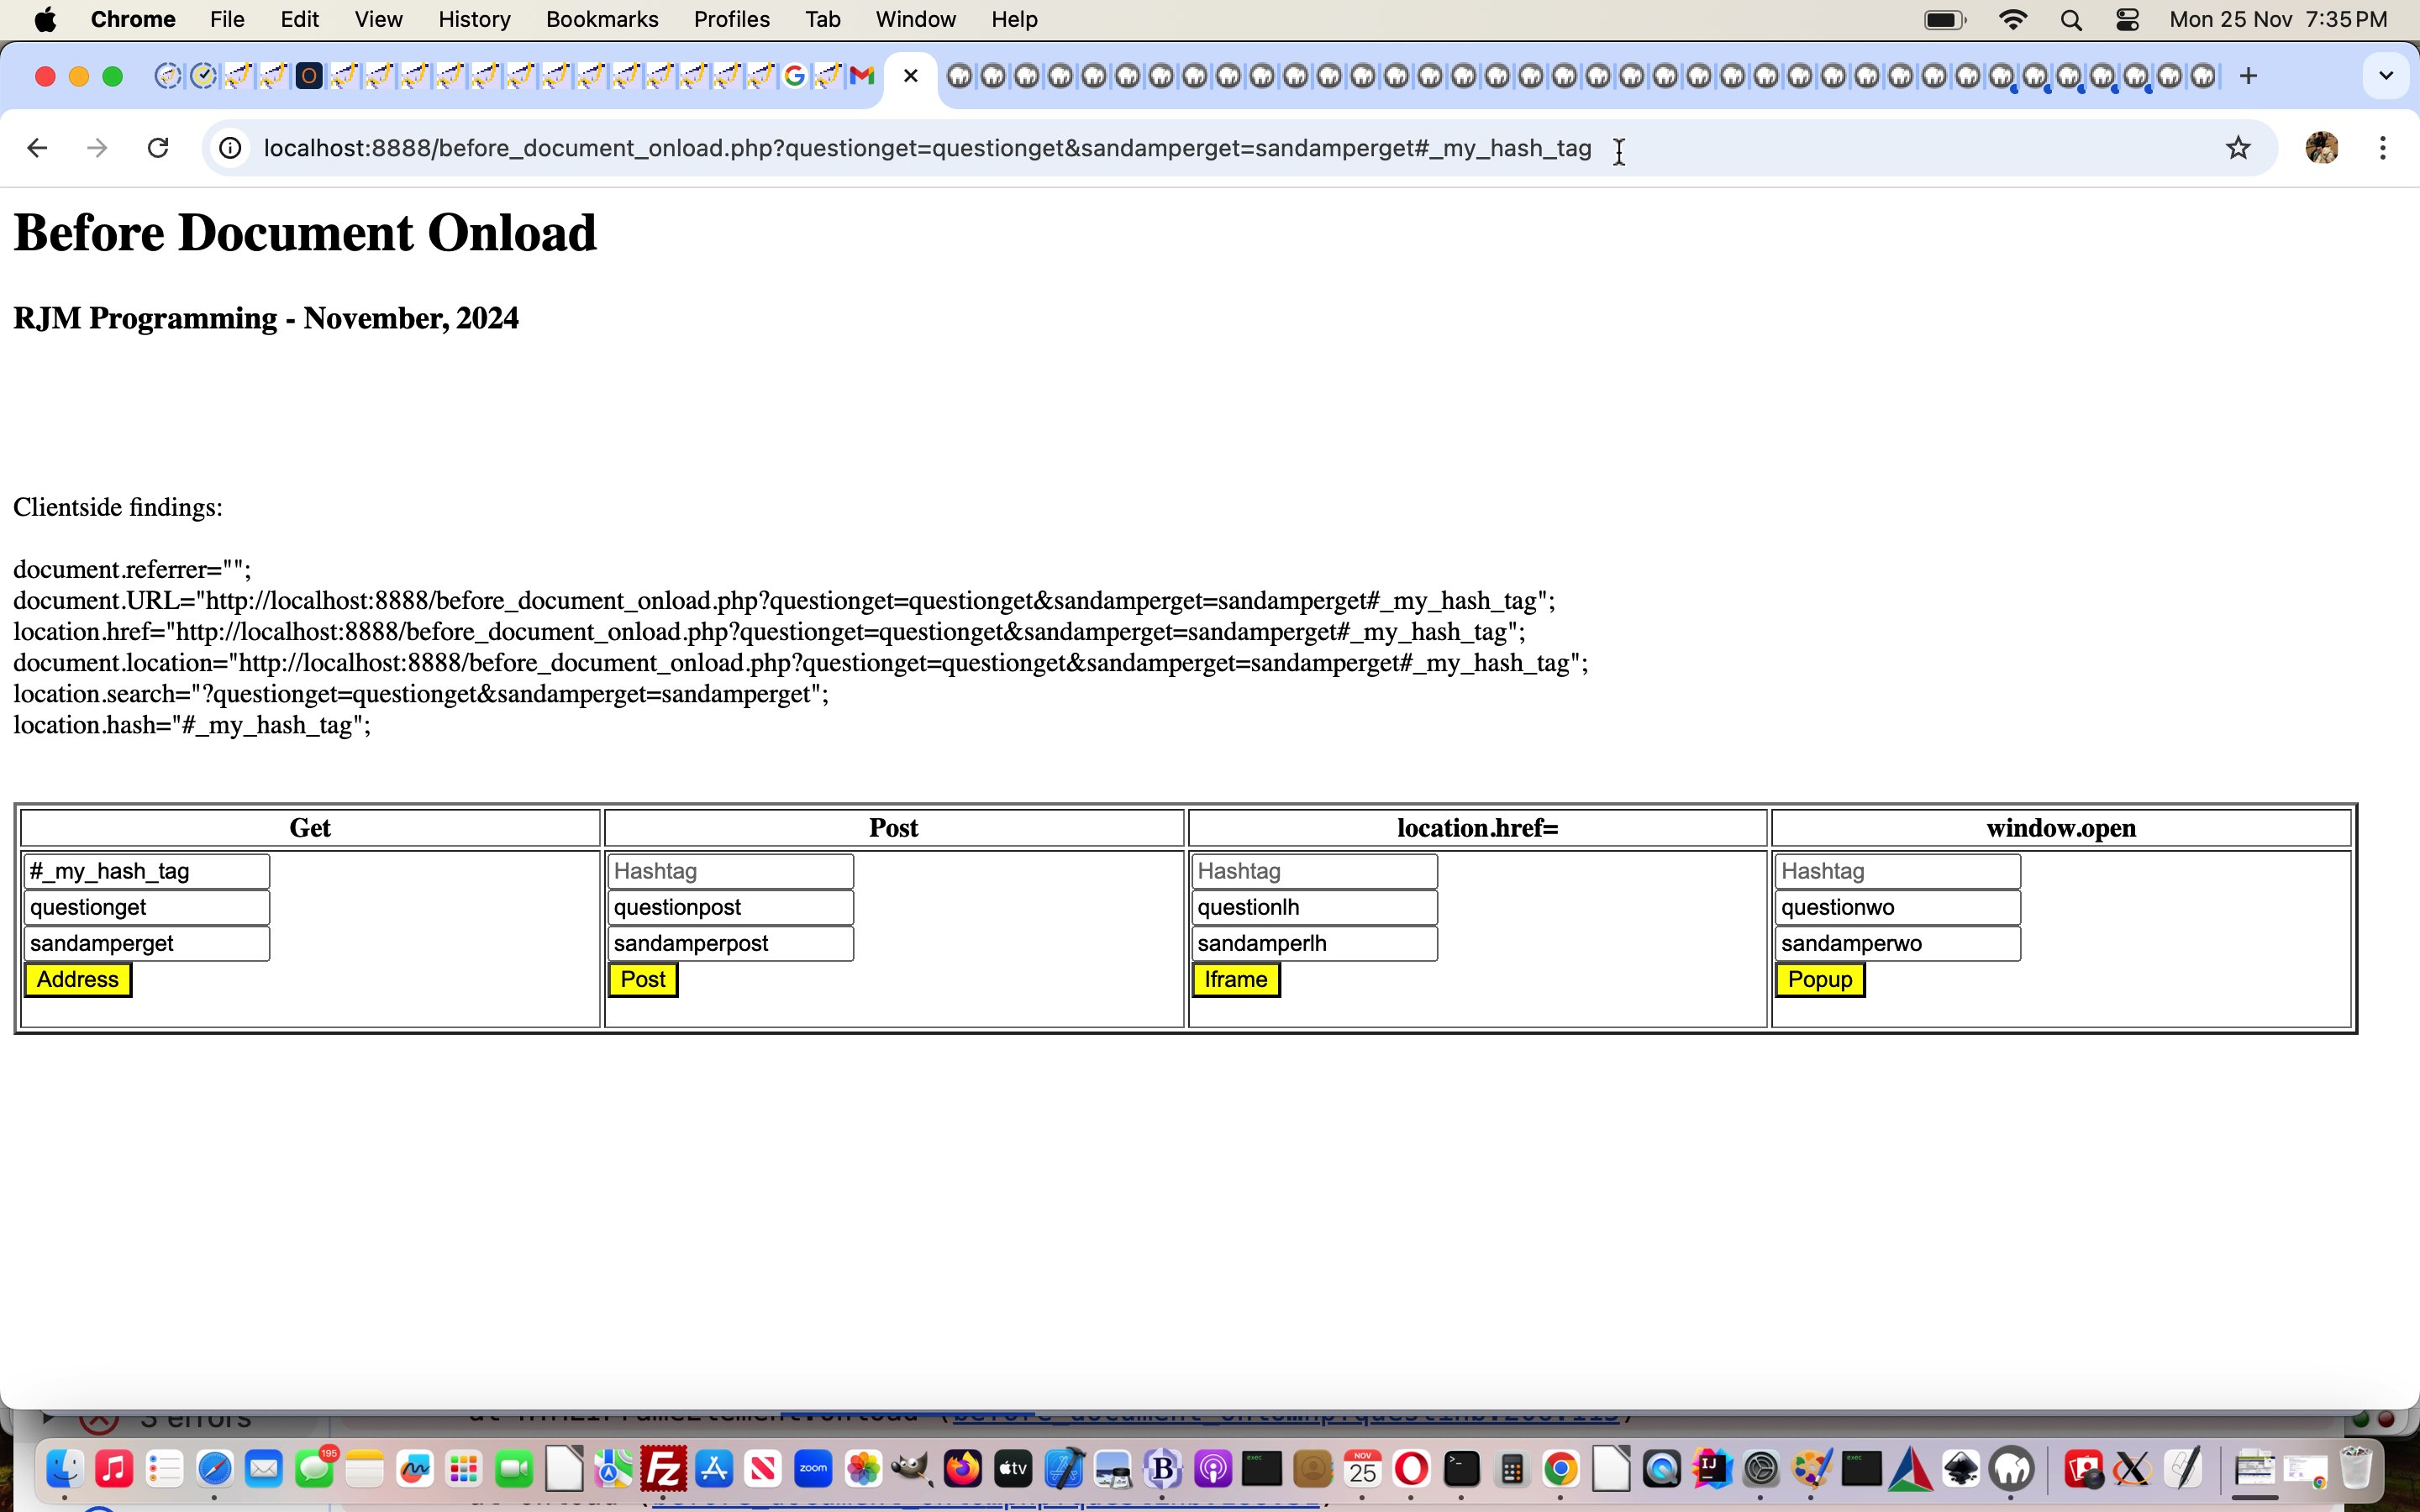The image size is (2420, 1512).
Task: Open Photos app in the Dock
Action: (x=863, y=1470)
